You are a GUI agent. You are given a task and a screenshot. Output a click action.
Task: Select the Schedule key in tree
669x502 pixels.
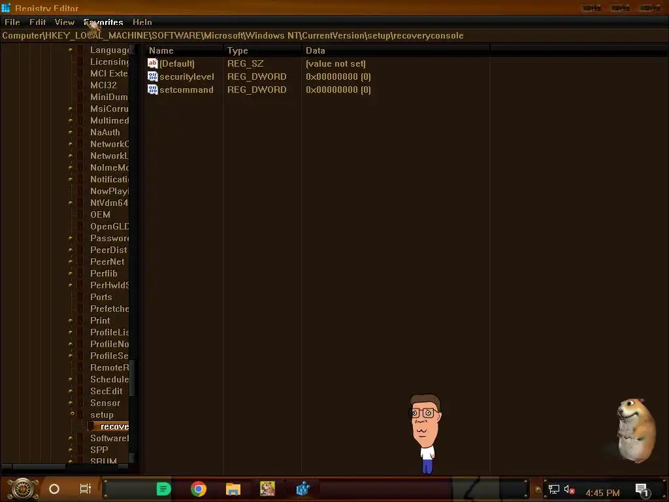[x=109, y=379]
